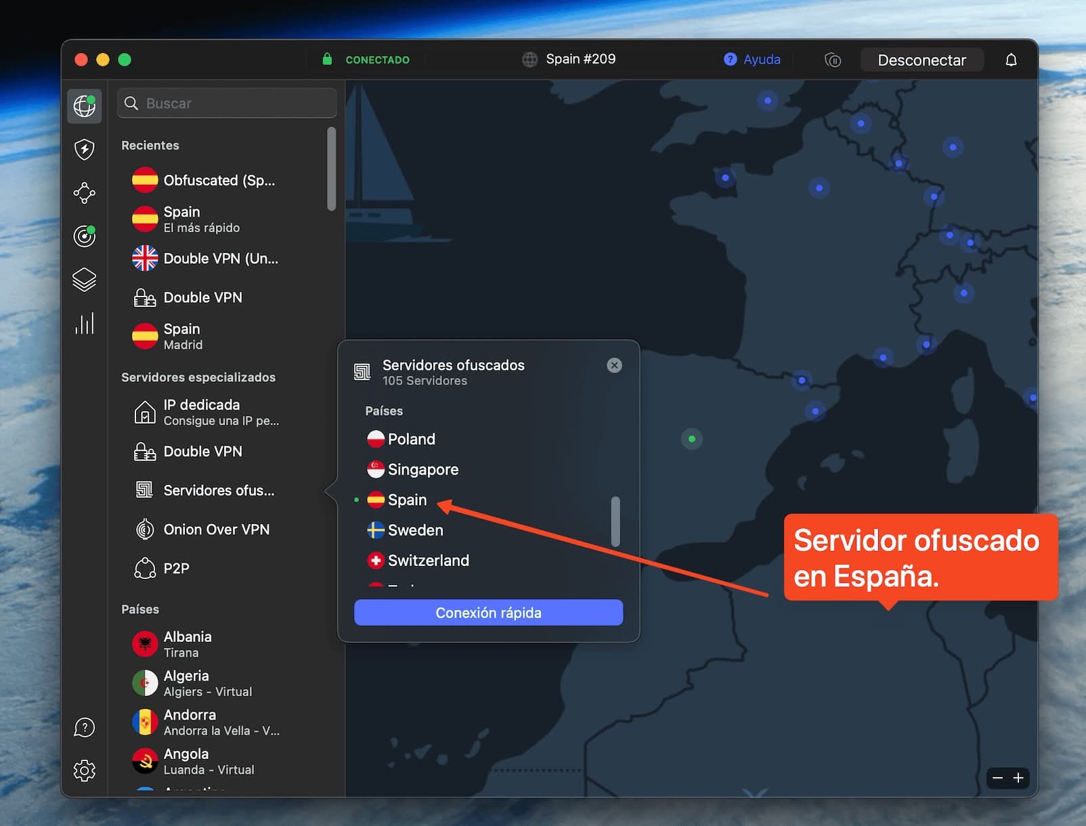Close the Servidores ofuscados popup
The width and height of the screenshot is (1086, 826).
point(614,366)
